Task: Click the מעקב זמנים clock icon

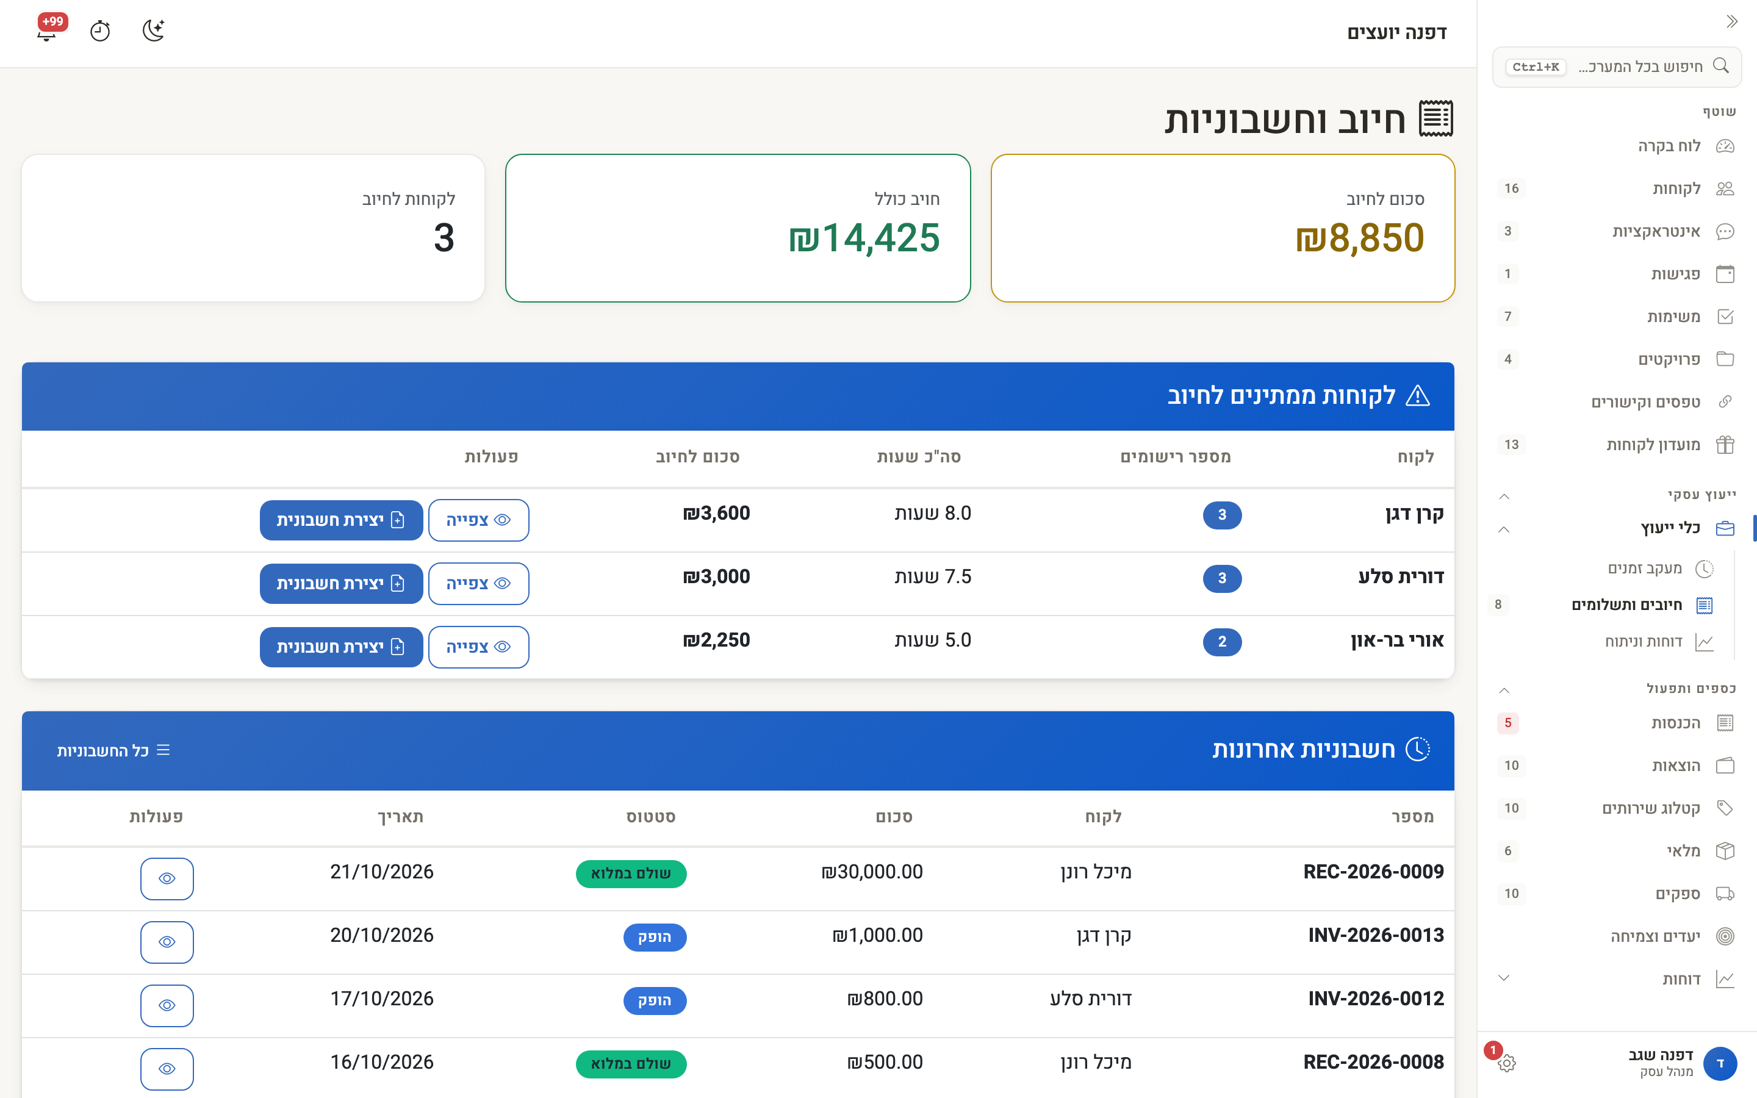Action: click(x=1704, y=569)
